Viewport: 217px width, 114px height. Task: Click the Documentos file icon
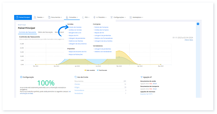click(49, 17)
